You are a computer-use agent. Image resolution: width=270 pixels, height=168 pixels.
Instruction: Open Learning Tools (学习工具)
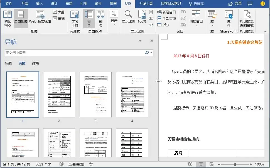(x=75, y=19)
